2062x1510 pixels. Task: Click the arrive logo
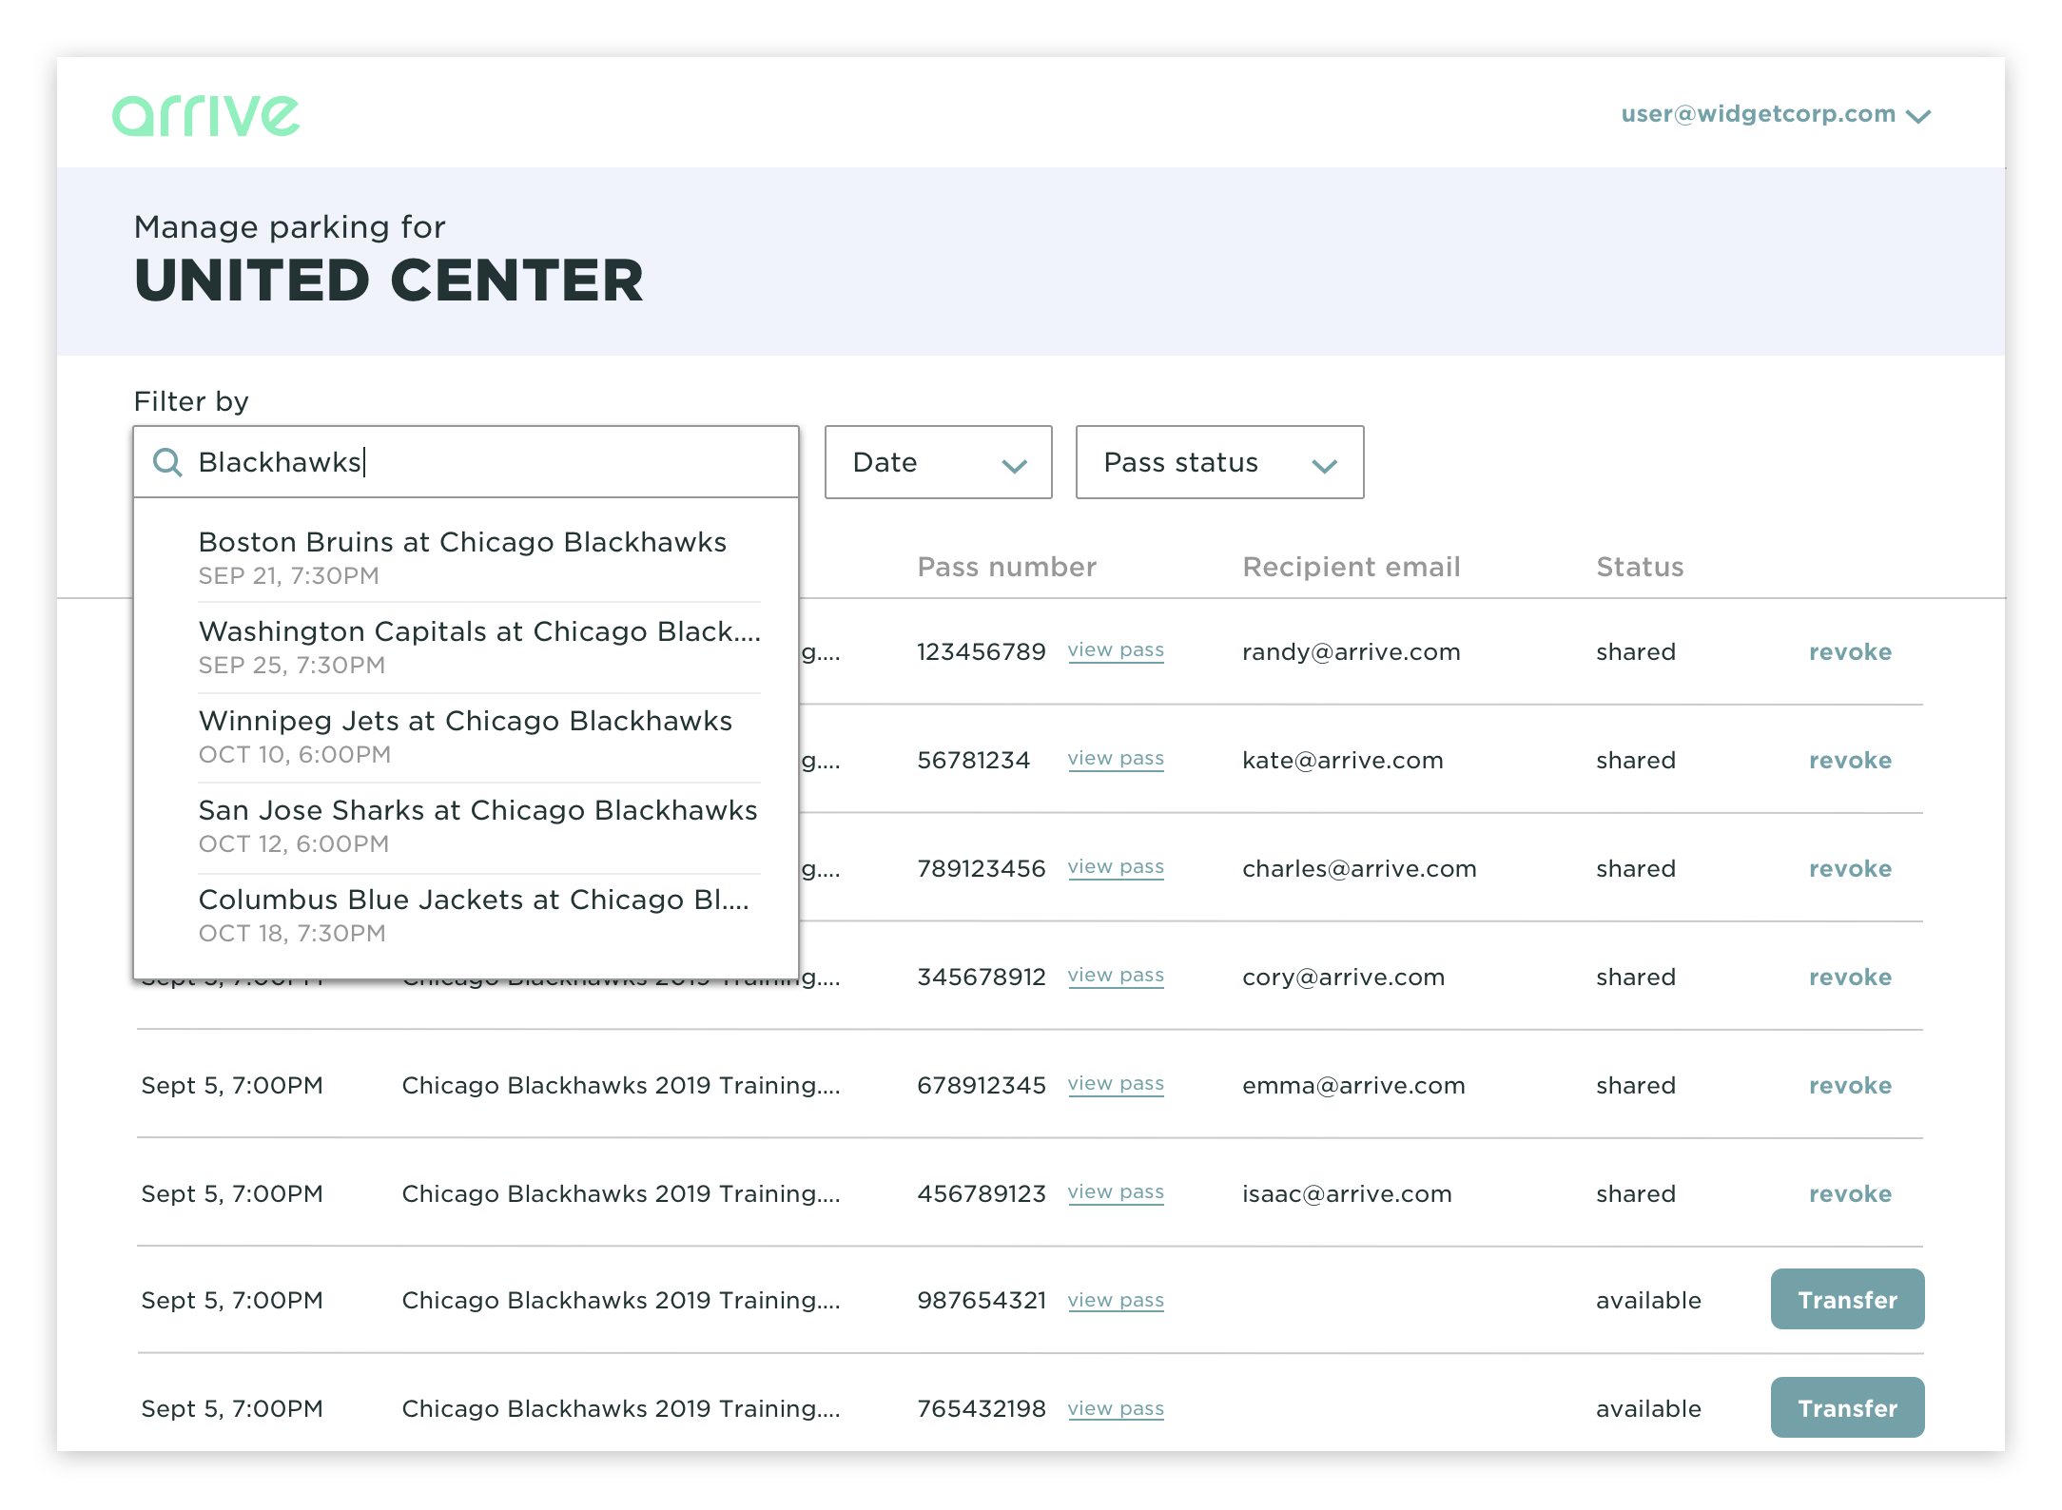coord(205,115)
